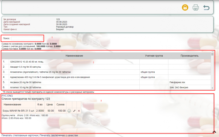Open Печатать стеллажные карточки link
The image size is (219, 137).
tap(20, 135)
